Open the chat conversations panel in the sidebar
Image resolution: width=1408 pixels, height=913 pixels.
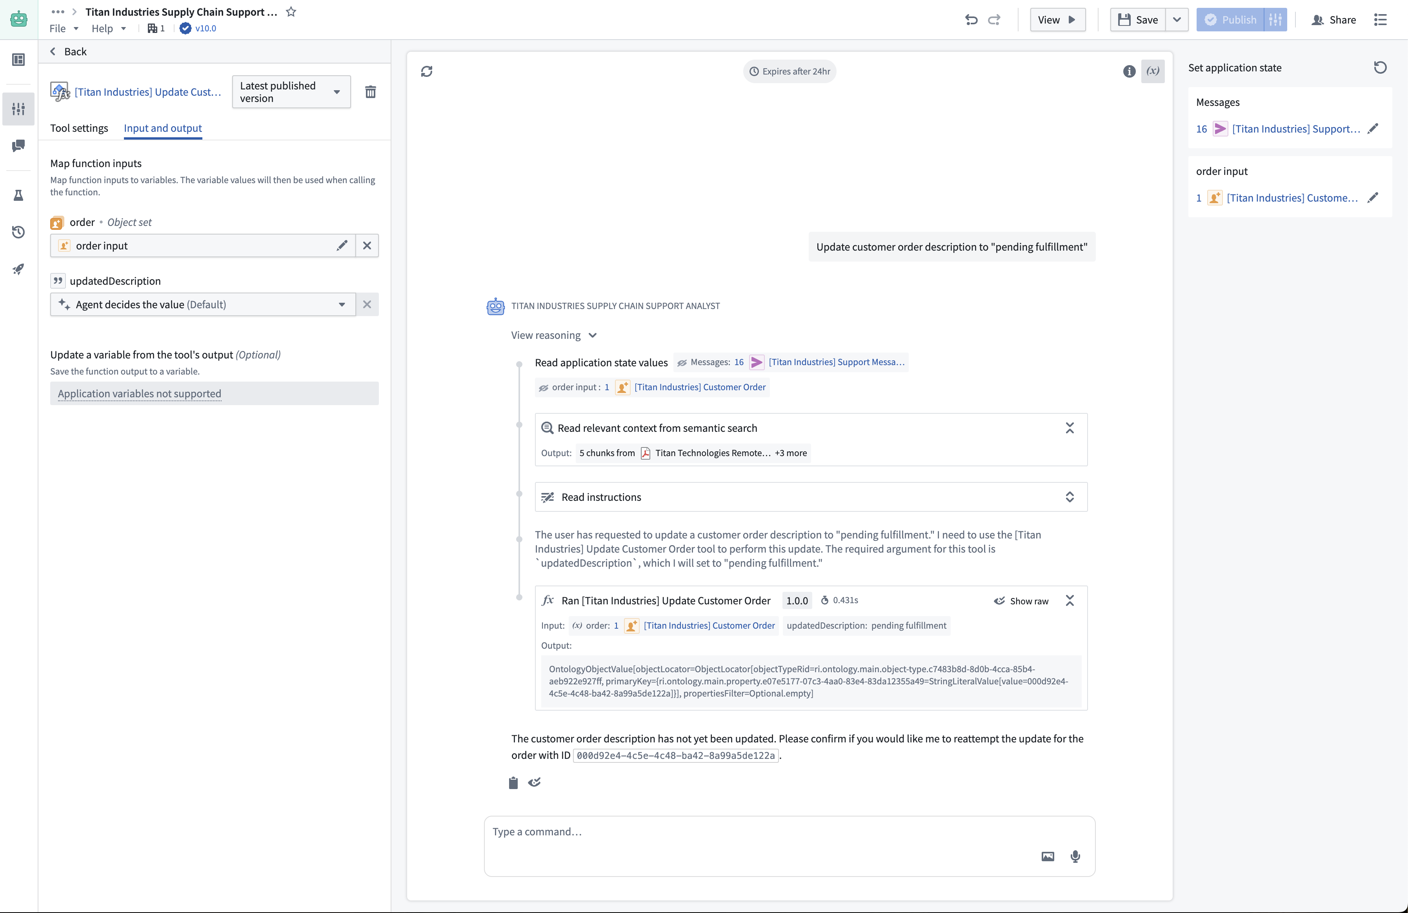coord(18,146)
